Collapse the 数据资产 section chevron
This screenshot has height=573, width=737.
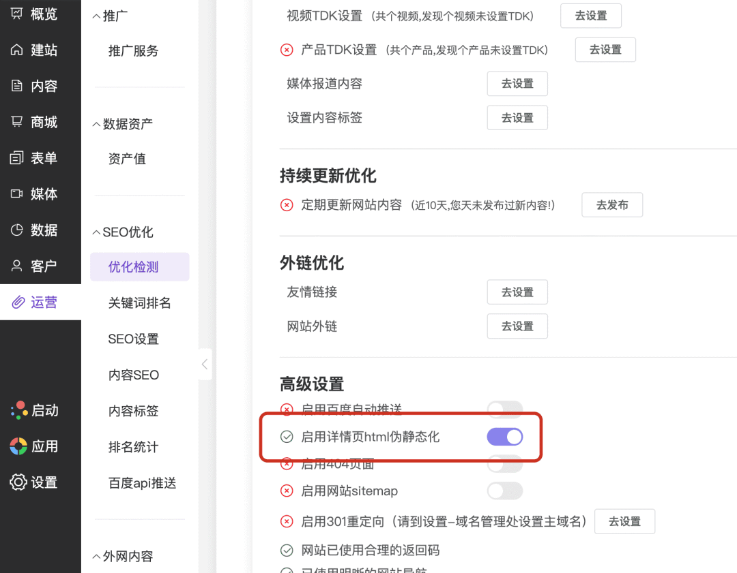pyautogui.click(x=96, y=124)
